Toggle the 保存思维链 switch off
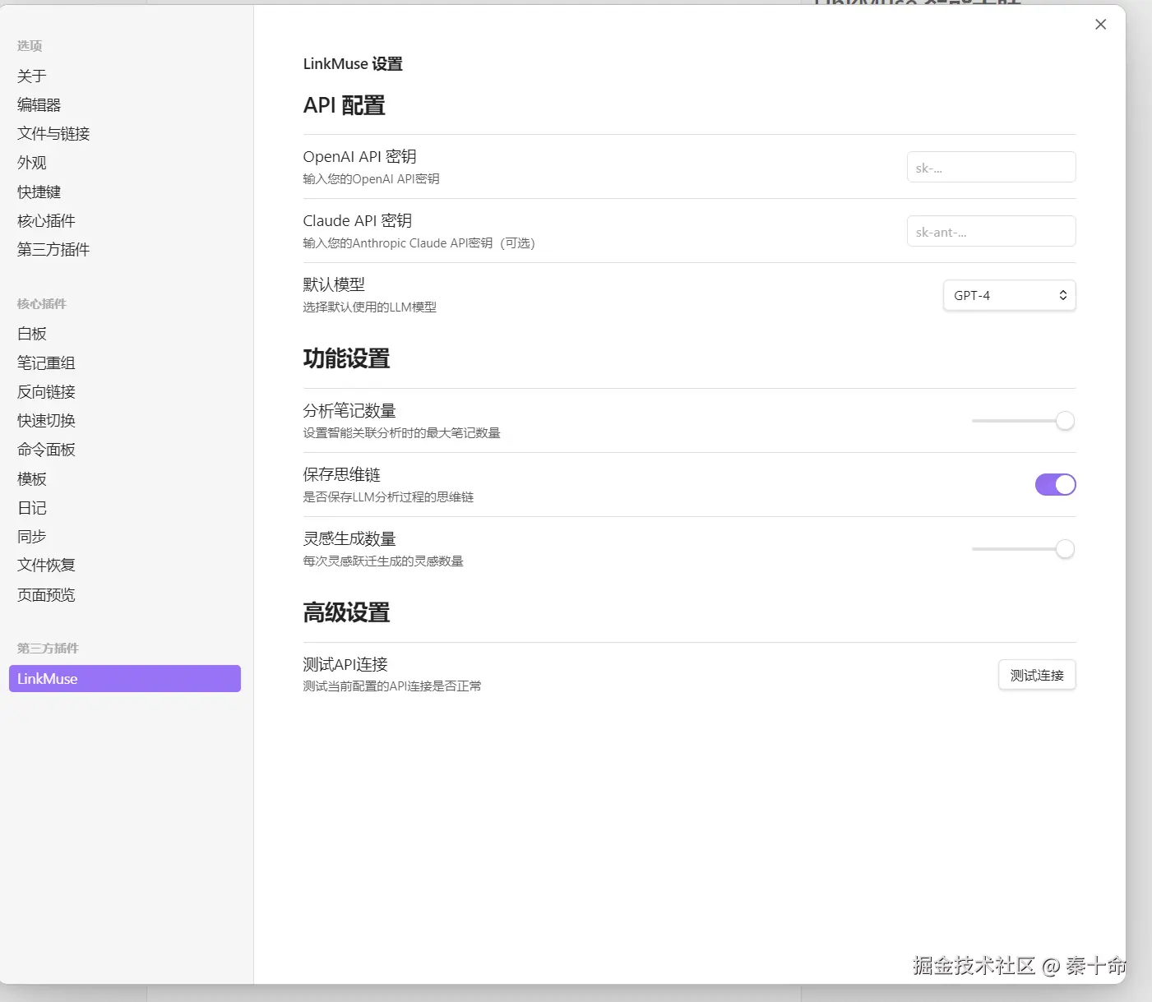 point(1055,485)
